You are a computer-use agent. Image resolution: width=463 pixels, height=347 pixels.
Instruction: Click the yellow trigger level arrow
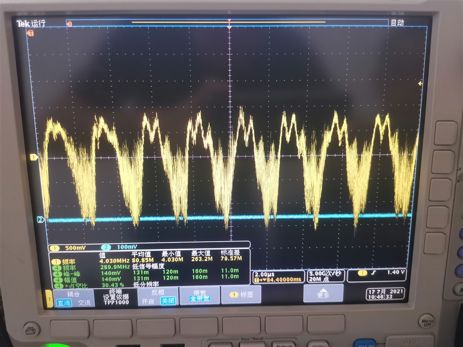(x=420, y=84)
